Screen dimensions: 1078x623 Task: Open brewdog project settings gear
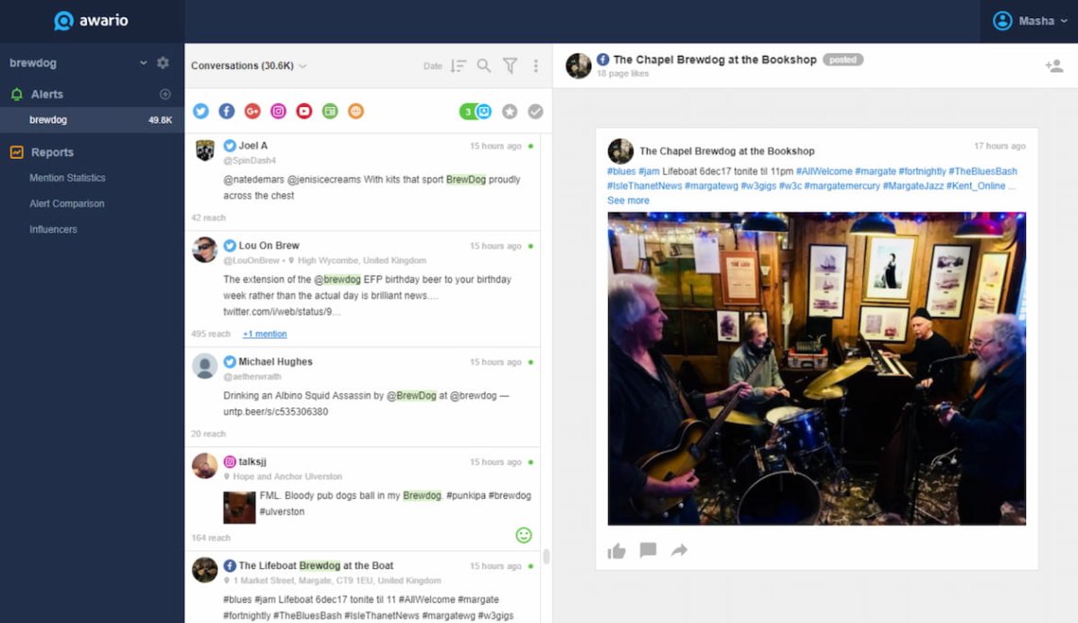pos(163,62)
